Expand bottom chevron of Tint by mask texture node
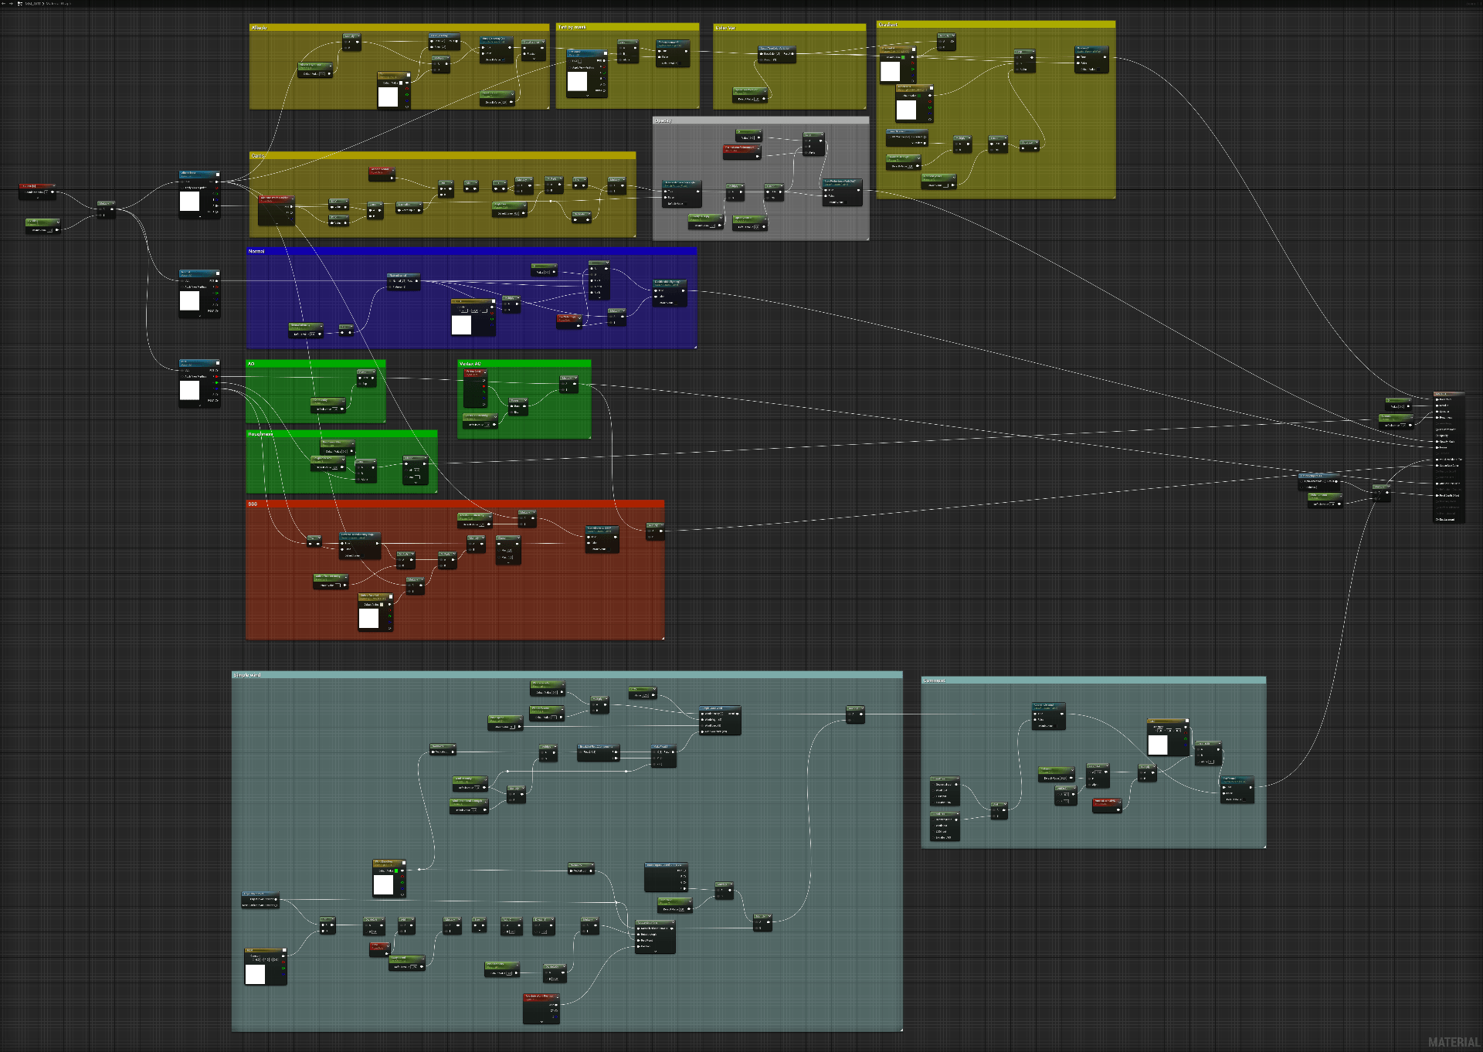Image resolution: width=1483 pixels, height=1052 pixels. click(x=588, y=96)
